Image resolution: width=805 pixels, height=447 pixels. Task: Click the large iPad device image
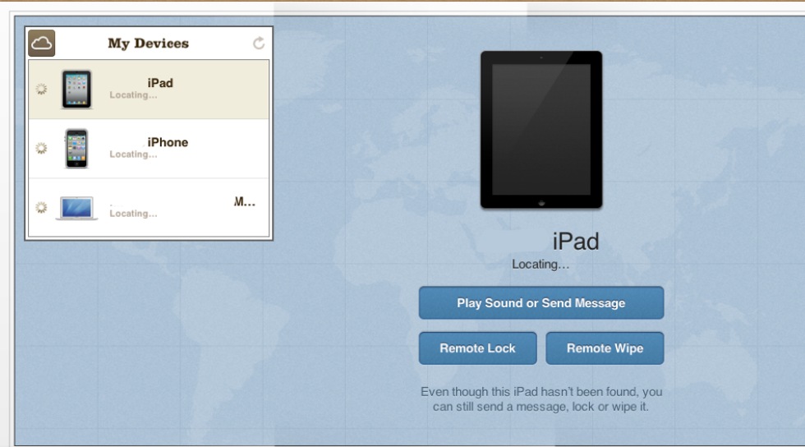[x=541, y=130]
